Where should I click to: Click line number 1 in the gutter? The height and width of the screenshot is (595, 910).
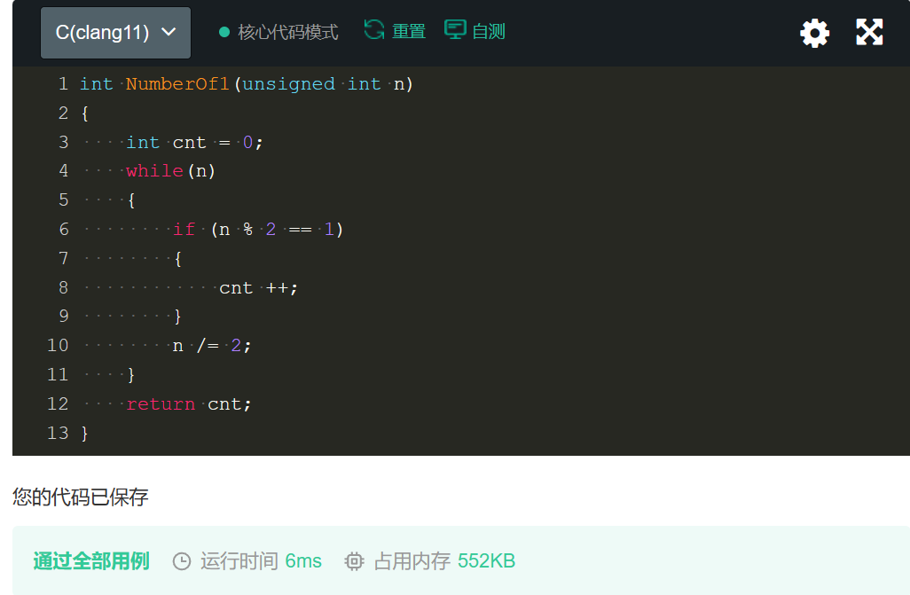[62, 84]
